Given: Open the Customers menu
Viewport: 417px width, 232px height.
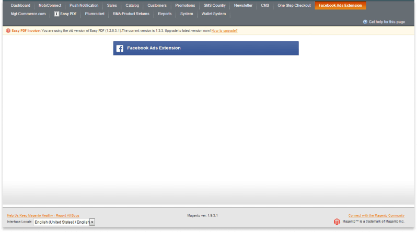Looking at the screenshot, I should click(x=157, y=5).
